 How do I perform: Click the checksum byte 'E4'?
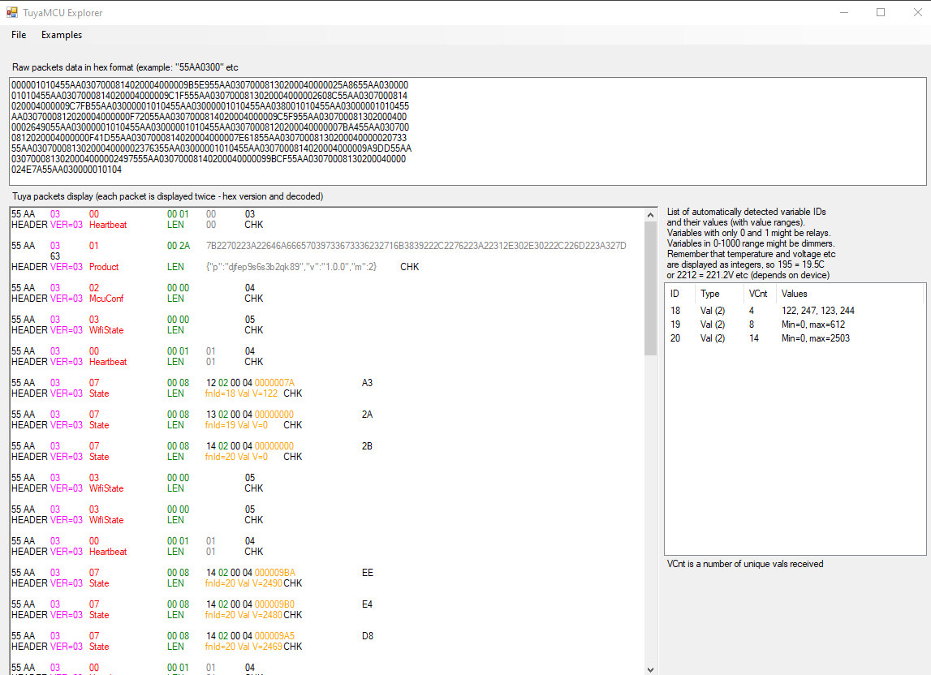click(x=367, y=604)
